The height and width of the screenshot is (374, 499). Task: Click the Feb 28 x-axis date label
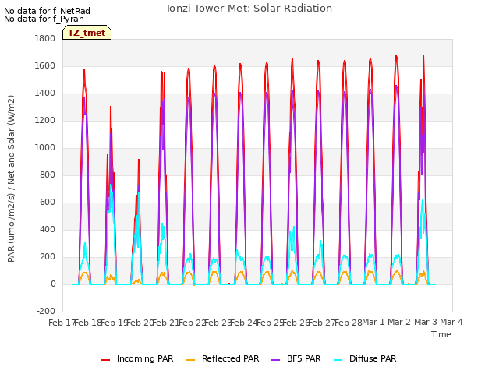coord(348,323)
